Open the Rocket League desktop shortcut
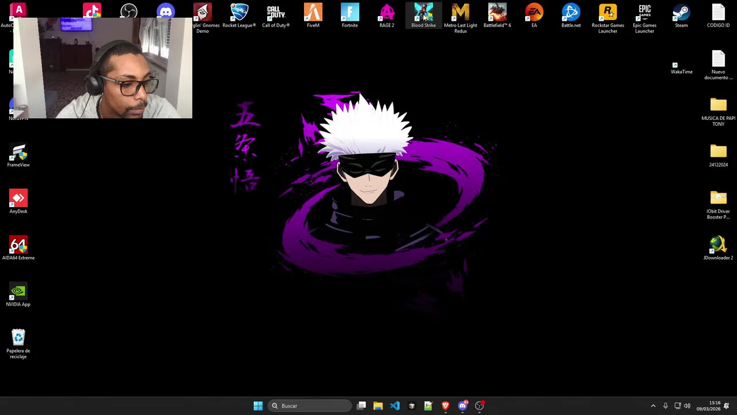The image size is (737, 415). [239, 16]
